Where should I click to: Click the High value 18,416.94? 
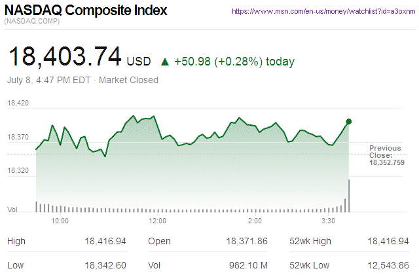[105, 242]
